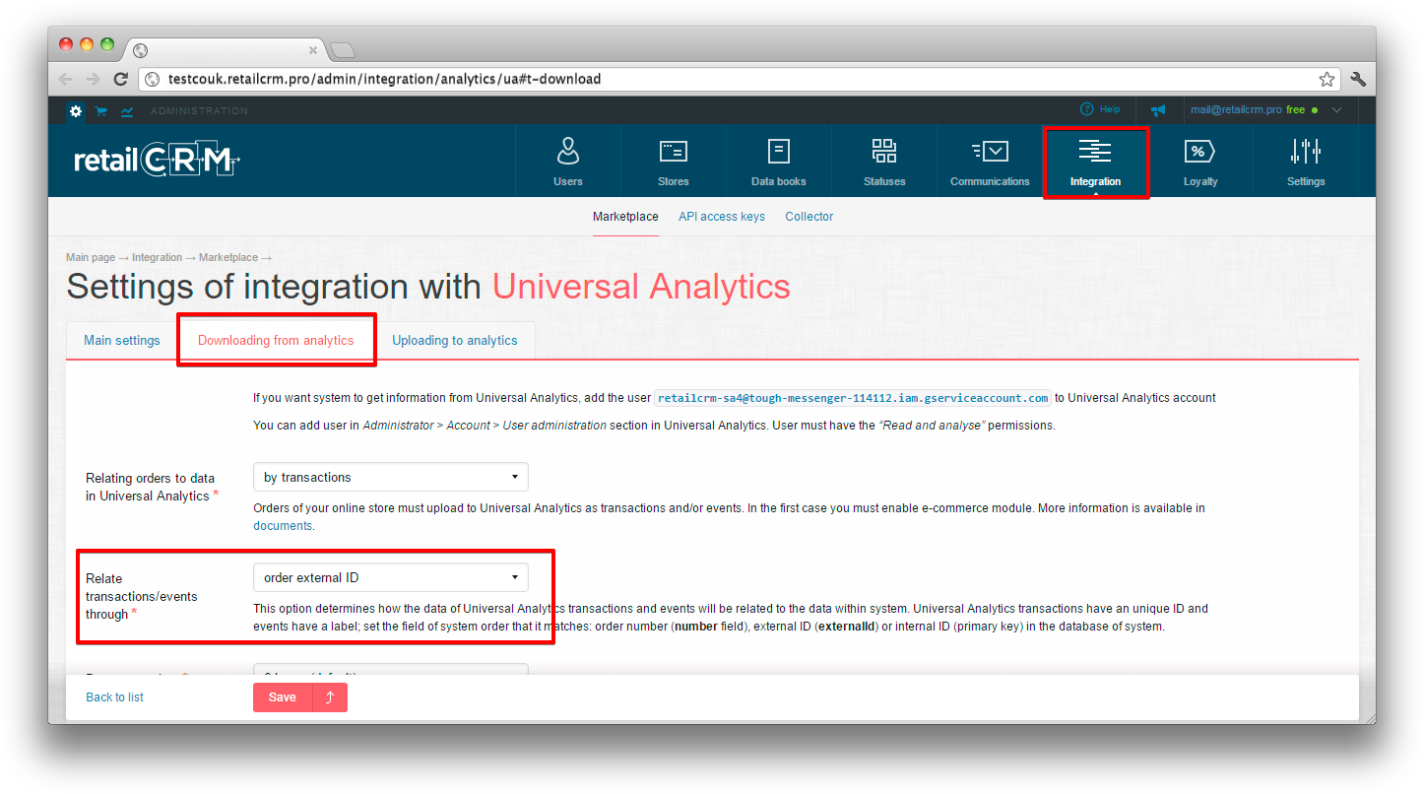Click the mail@retailcrm.pro account link
The width and height of the screenshot is (1424, 794).
pyautogui.click(x=1236, y=110)
